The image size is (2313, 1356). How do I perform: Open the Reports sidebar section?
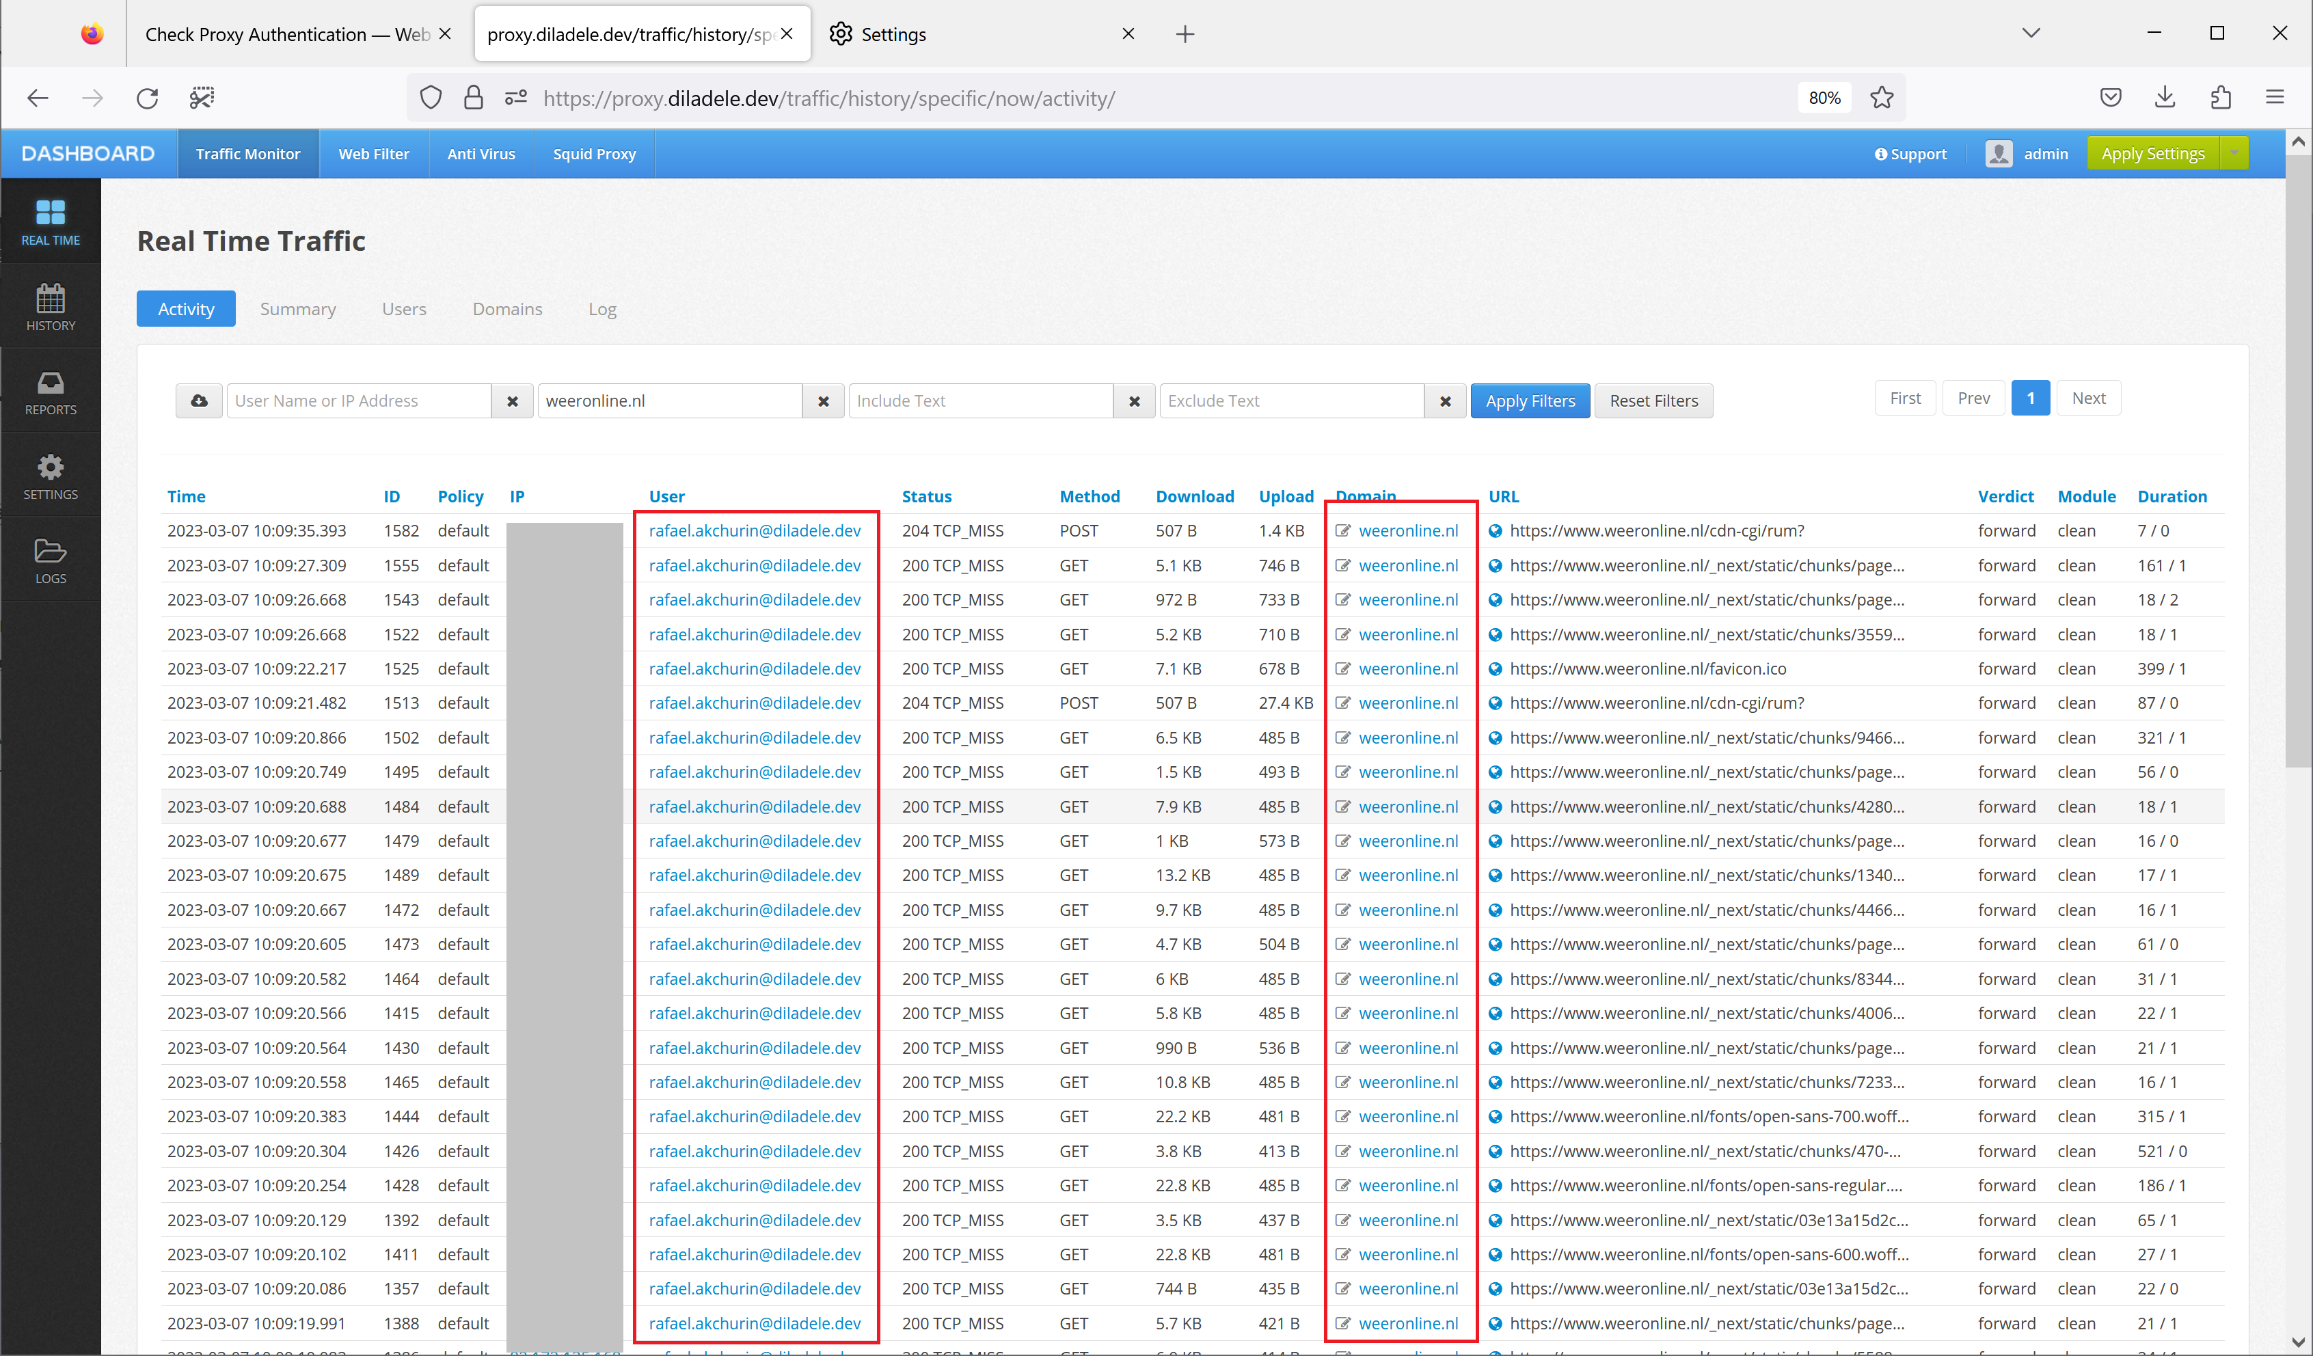tap(51, 392)
